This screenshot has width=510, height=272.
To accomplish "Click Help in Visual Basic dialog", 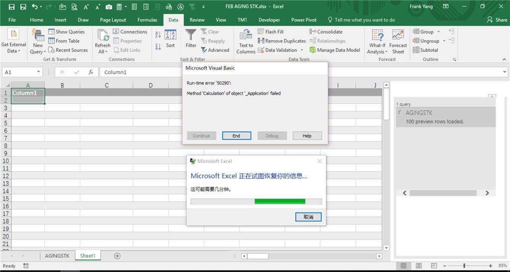I will [307, 136].
